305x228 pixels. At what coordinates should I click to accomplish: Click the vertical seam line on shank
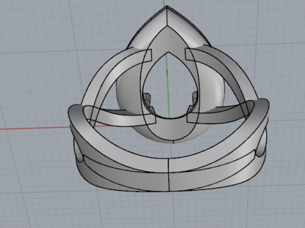[x=168, y=175]
